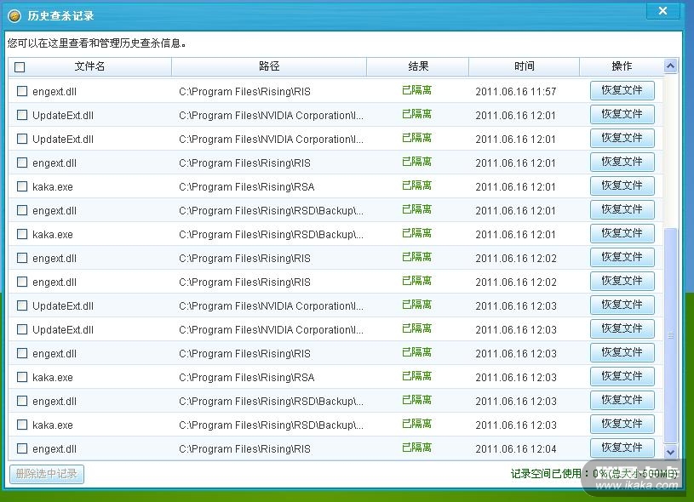Screen dimensions: 694x502
Task: Click timestamp 2011.06.16 12:04
Action: 516,449
